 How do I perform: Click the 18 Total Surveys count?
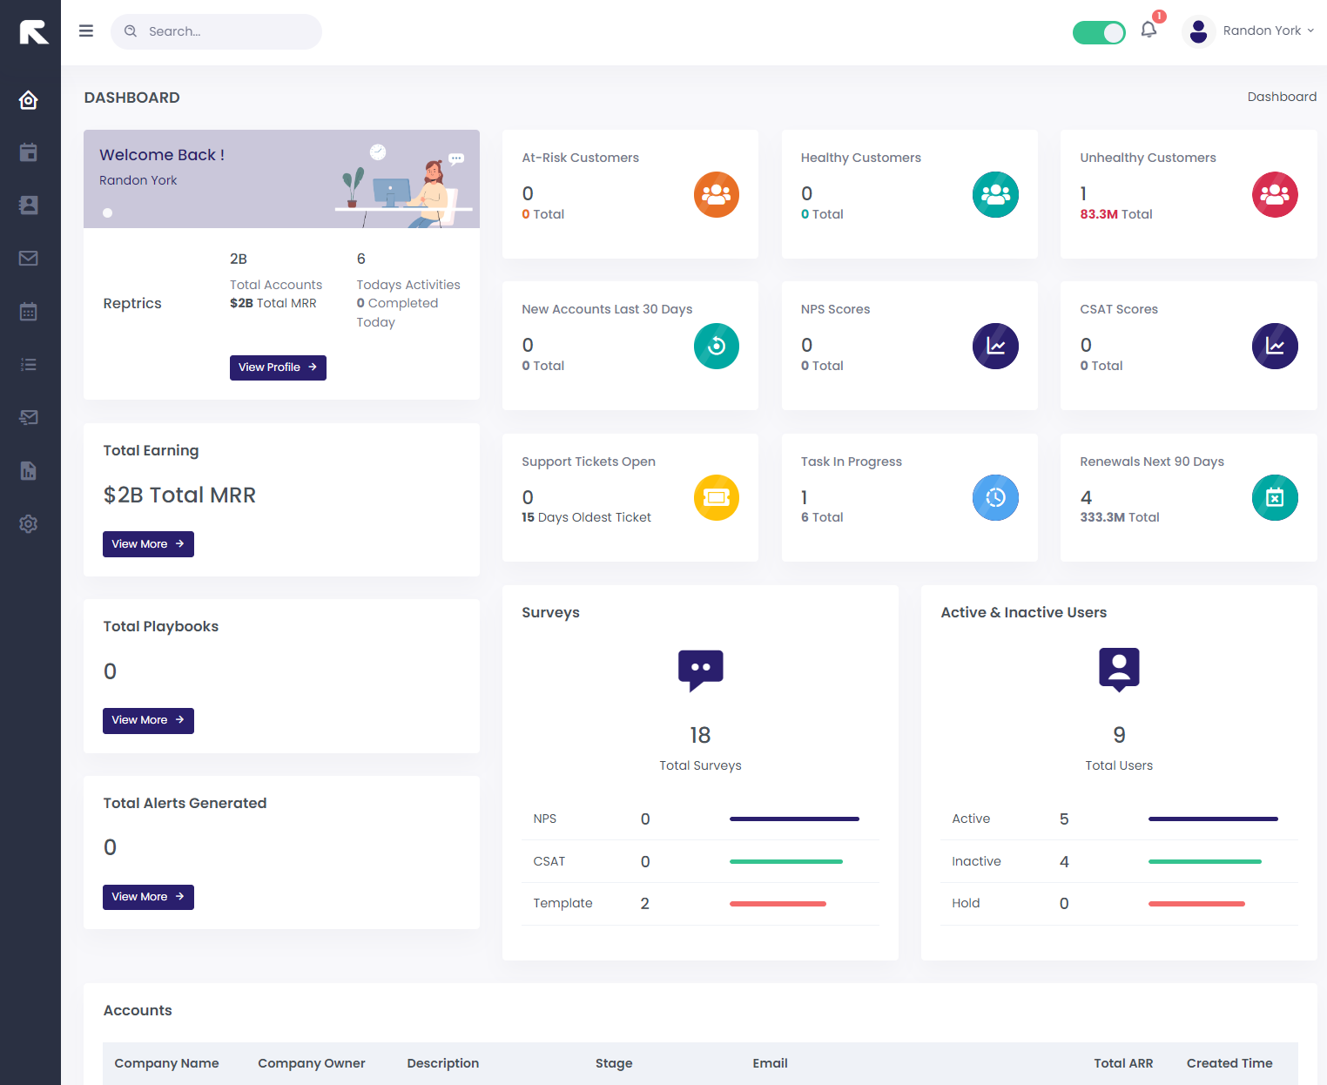(700, 736)
